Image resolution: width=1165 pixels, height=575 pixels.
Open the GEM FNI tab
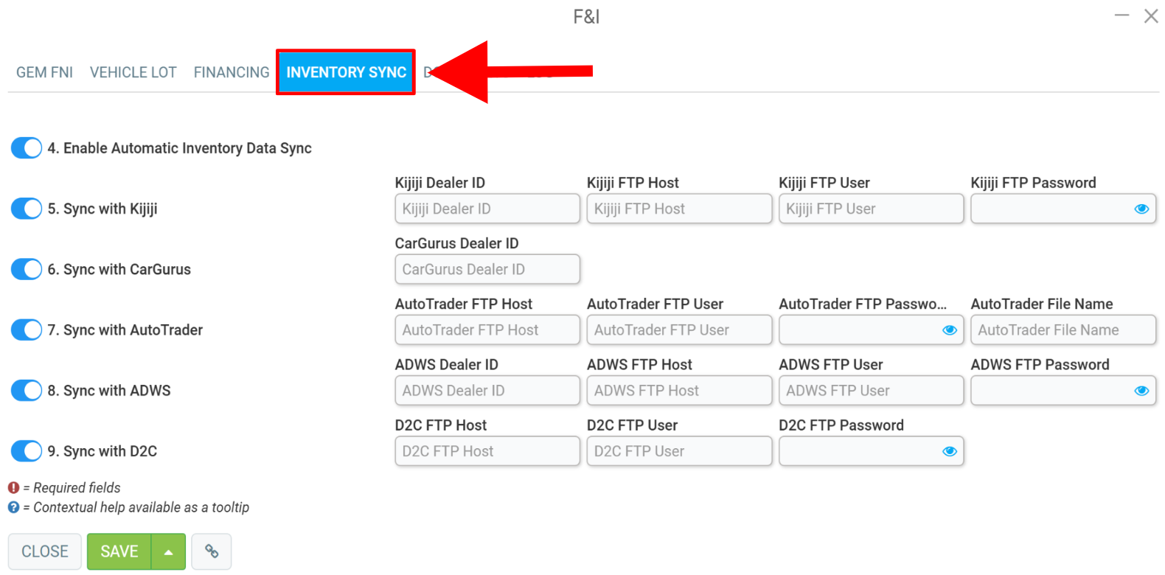pos(44,72)
